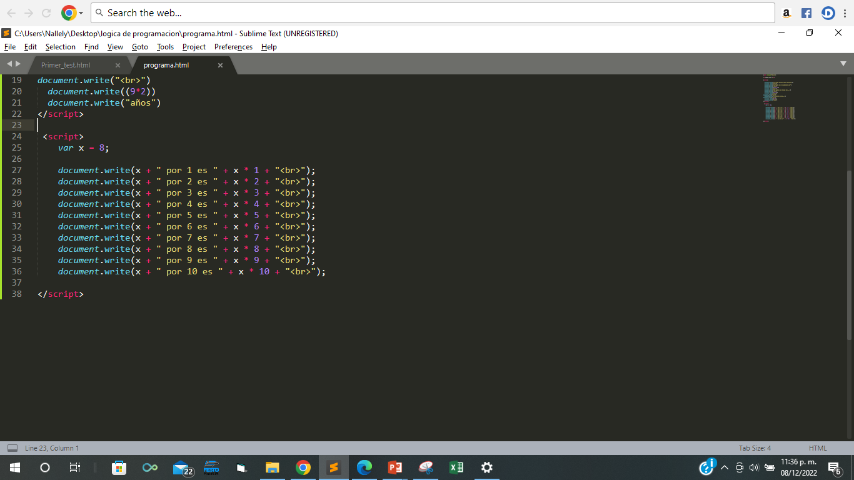This screenshot has width=854, height=480.
Task: Click the "por 10 es" code line
Action: pyautogui.click(x=192, y=271)
